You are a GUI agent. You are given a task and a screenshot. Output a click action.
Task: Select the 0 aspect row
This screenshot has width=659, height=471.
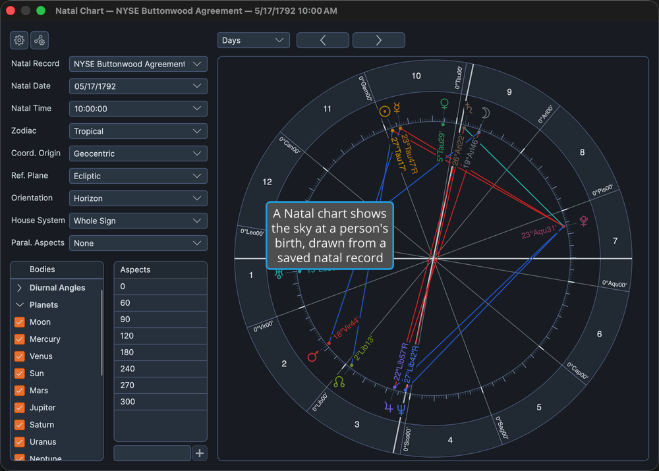pos(161,287)
